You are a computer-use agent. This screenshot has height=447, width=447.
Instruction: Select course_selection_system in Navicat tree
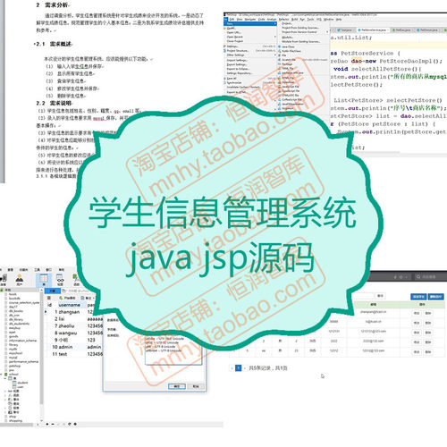click(24, 302)
